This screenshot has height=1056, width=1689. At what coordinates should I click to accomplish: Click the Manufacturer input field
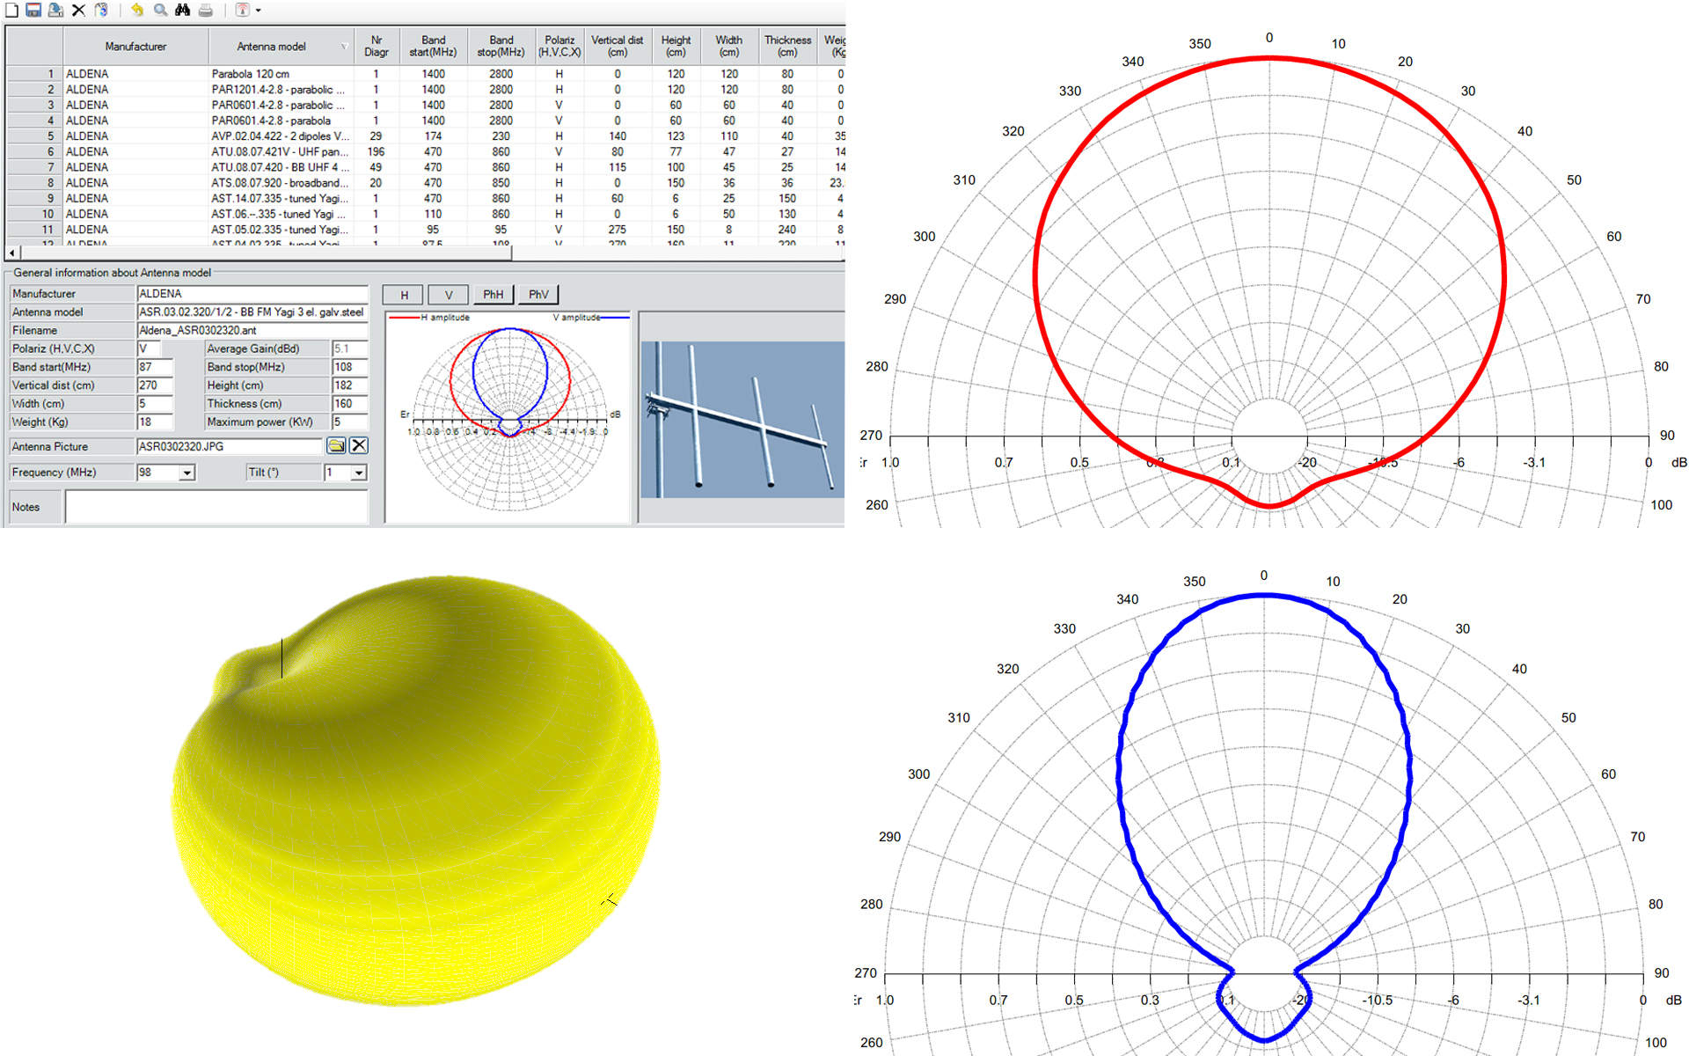[252, 294]
